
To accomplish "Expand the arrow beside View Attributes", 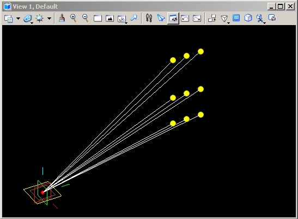I will (18, 19).
